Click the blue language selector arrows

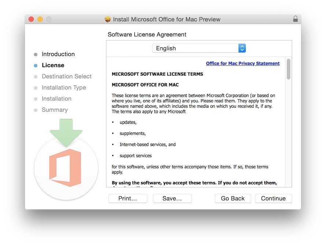point(242,48)
